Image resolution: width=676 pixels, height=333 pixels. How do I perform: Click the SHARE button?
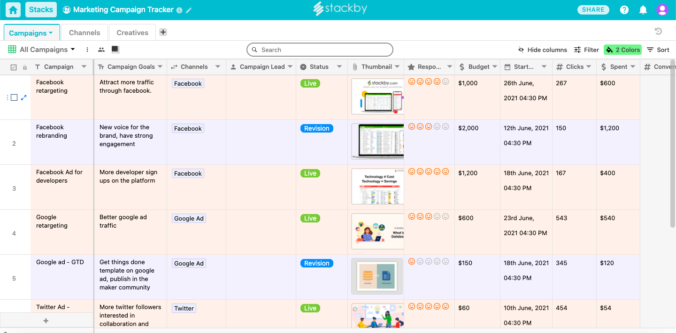(593, 10)
